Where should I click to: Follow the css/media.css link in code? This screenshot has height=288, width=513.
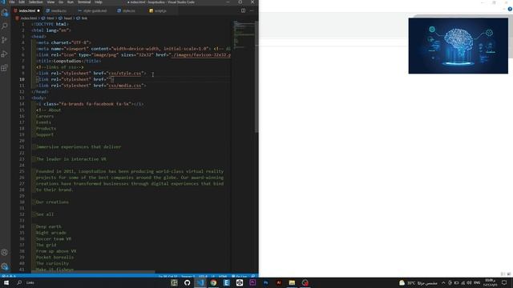125,86
